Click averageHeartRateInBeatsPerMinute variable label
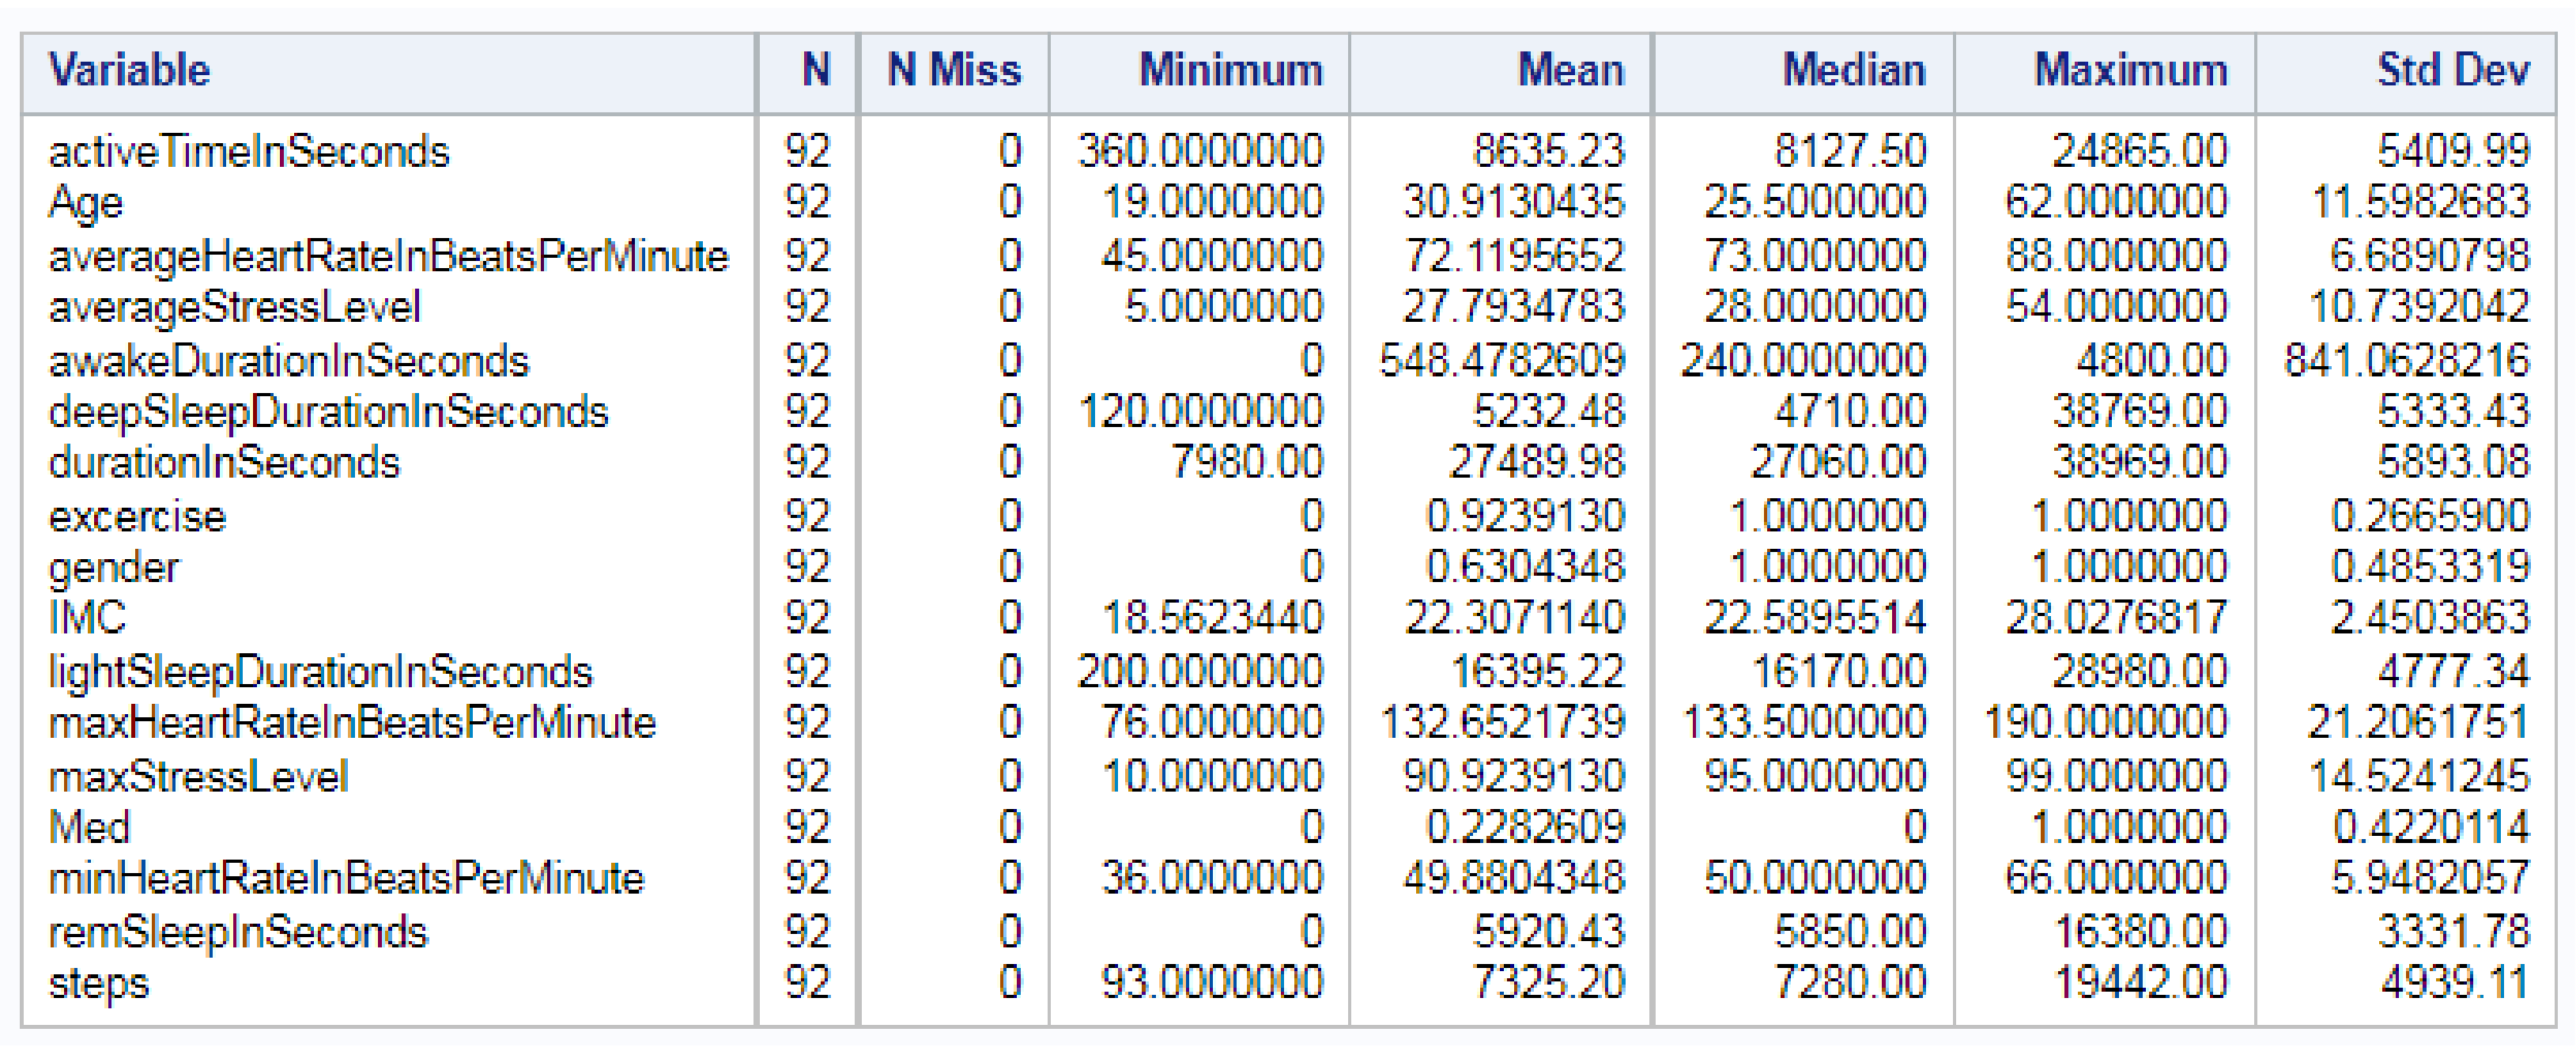Image resolution: width=2576 pixels, height=1051 pixels. (x=389, y=256)
